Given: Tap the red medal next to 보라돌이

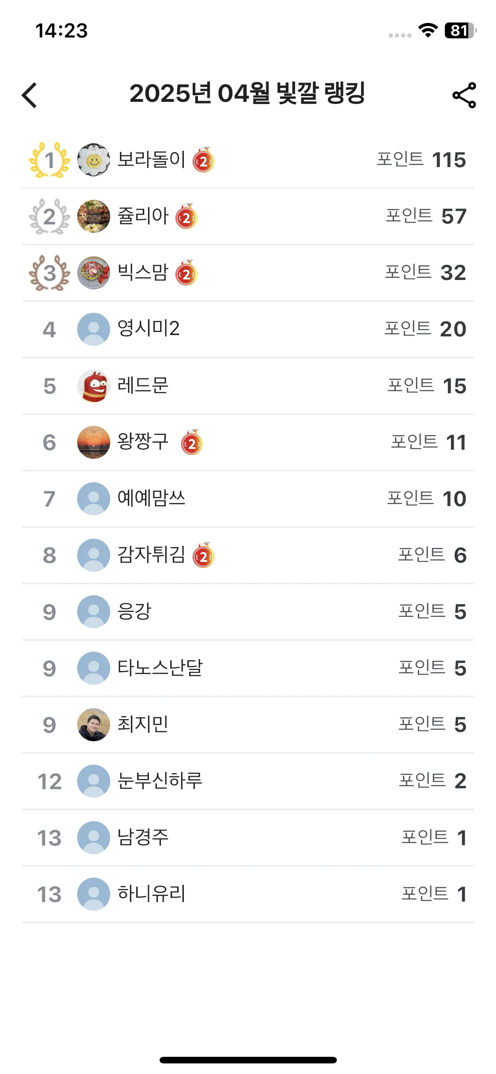Looking at the screenshot, I should pyautogui.click(x=203, y=160).
